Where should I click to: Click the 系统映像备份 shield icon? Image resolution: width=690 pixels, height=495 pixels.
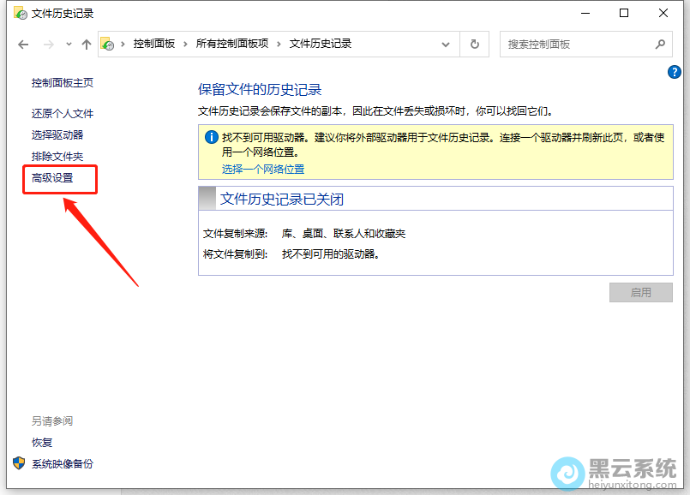pyautogui.click(x=19, y=463)
